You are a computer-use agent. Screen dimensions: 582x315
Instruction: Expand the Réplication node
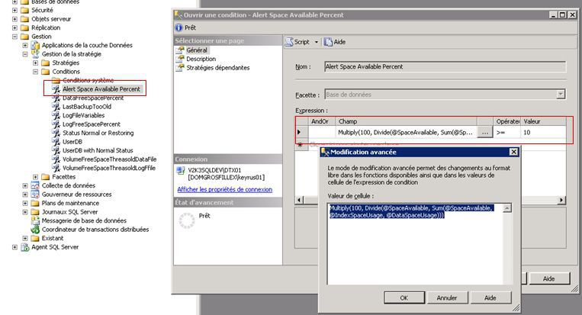14,27
